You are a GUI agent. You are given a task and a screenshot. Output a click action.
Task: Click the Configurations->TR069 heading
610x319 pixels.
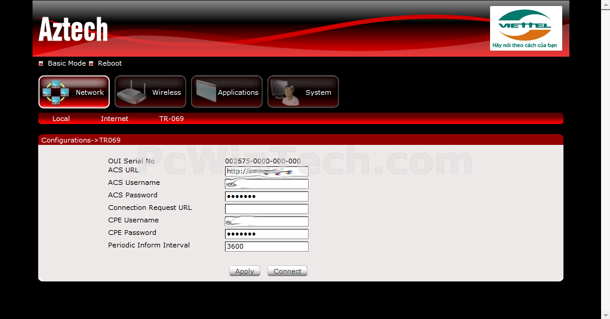point(81,140)
